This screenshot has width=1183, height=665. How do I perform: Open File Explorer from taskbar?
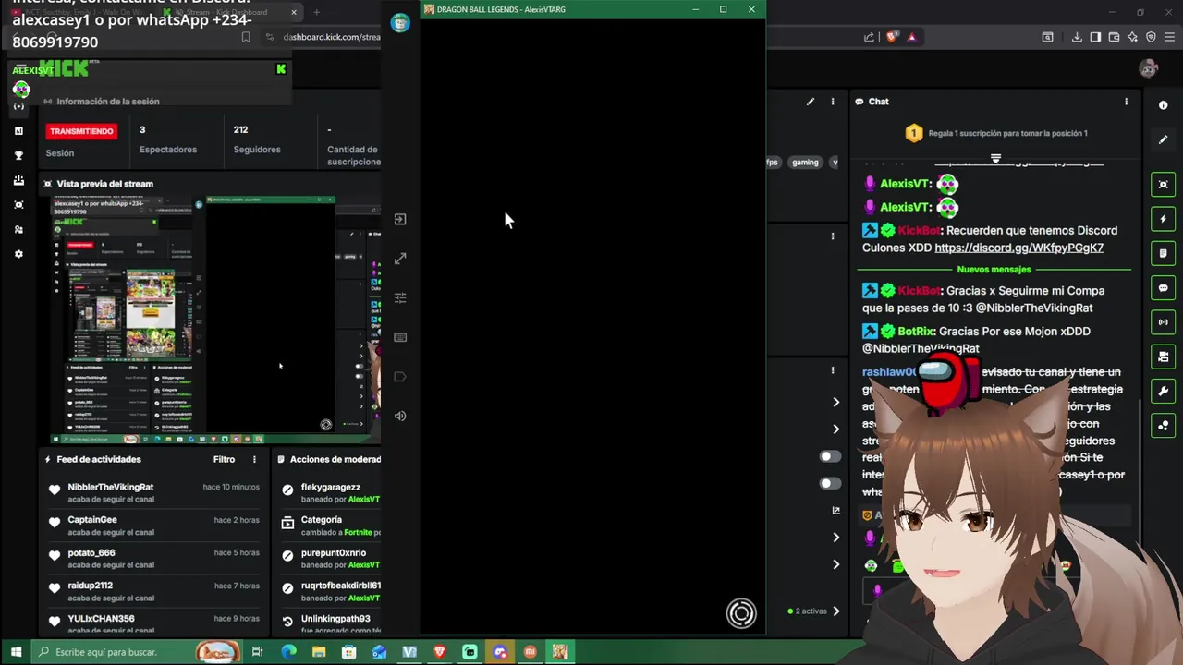tap(319, 652)
